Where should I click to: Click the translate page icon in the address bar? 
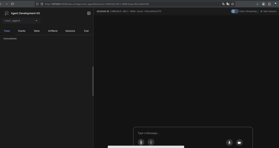tap(223, 4)
